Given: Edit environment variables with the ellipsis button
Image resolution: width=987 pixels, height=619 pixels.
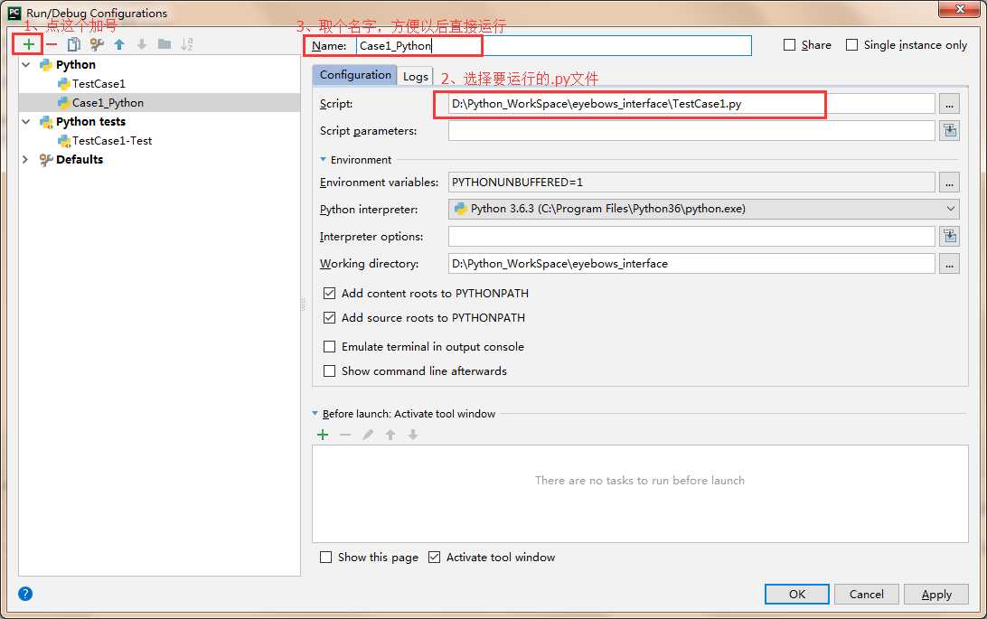Looking at the screenshot, I should click(949, 183).
